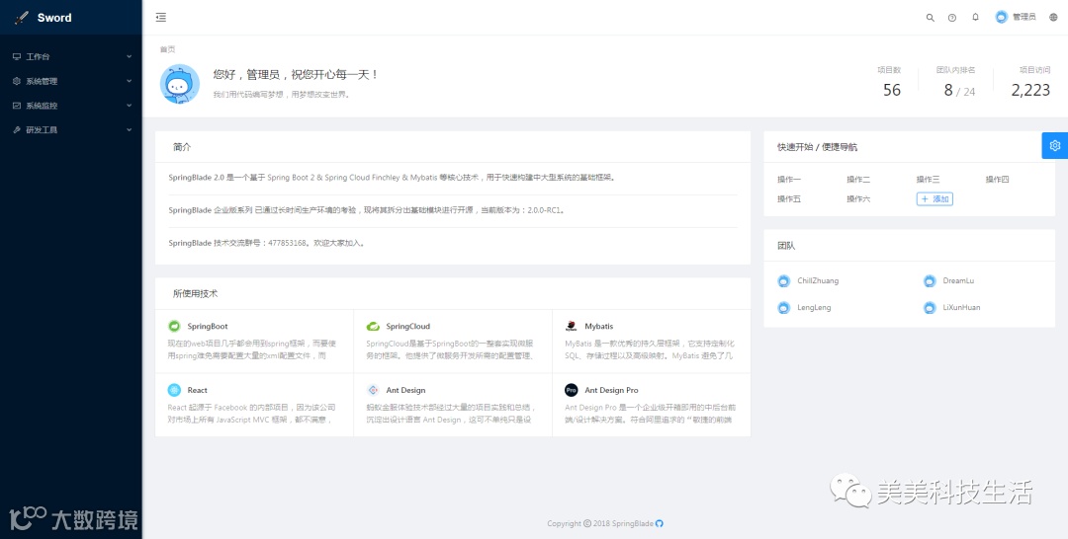Select team member ChillZhuang name
Image resolution: width=1068 pixels, height=539 pixels.
pos(818,280)
